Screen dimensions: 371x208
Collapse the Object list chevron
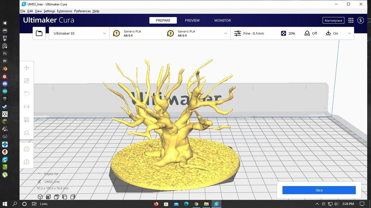39,174
